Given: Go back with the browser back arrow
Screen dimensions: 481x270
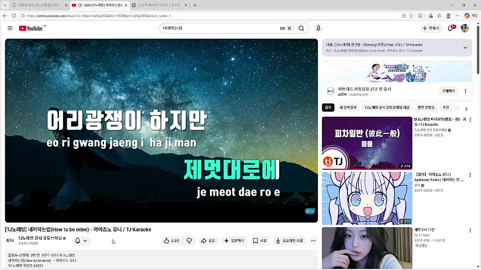Looking at the screenshot, I should click(x=5, y=16).
